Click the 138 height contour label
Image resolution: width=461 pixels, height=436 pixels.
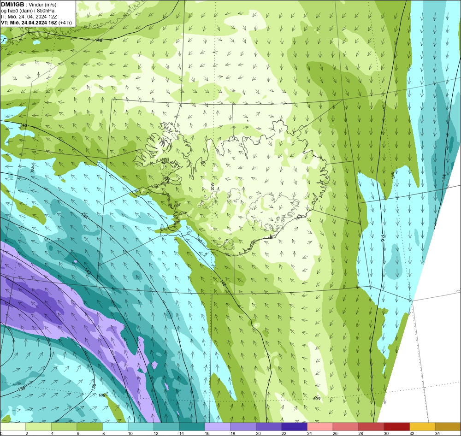(x=94, y=387)
